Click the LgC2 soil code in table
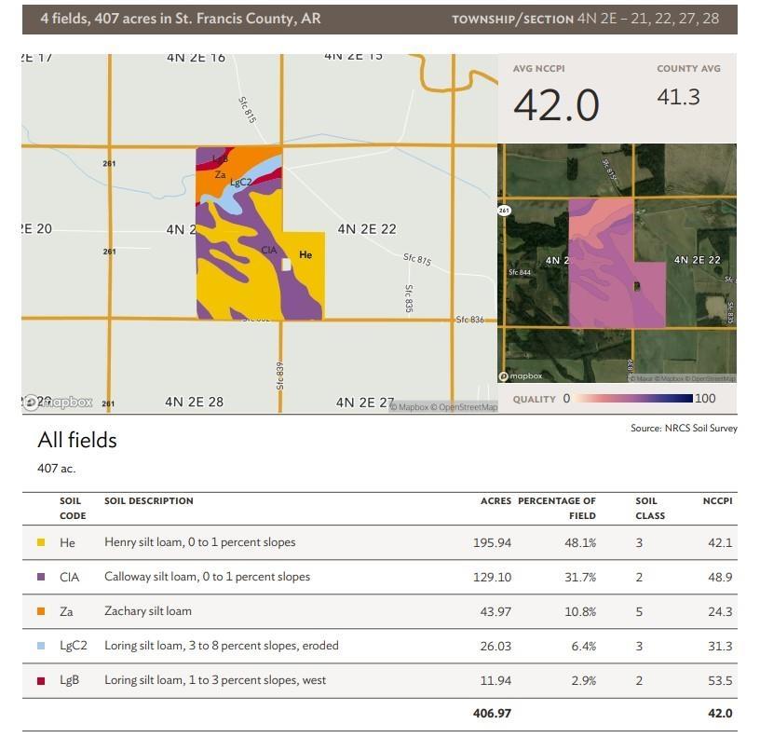This screenshot has width=760, height=751. 74,646
